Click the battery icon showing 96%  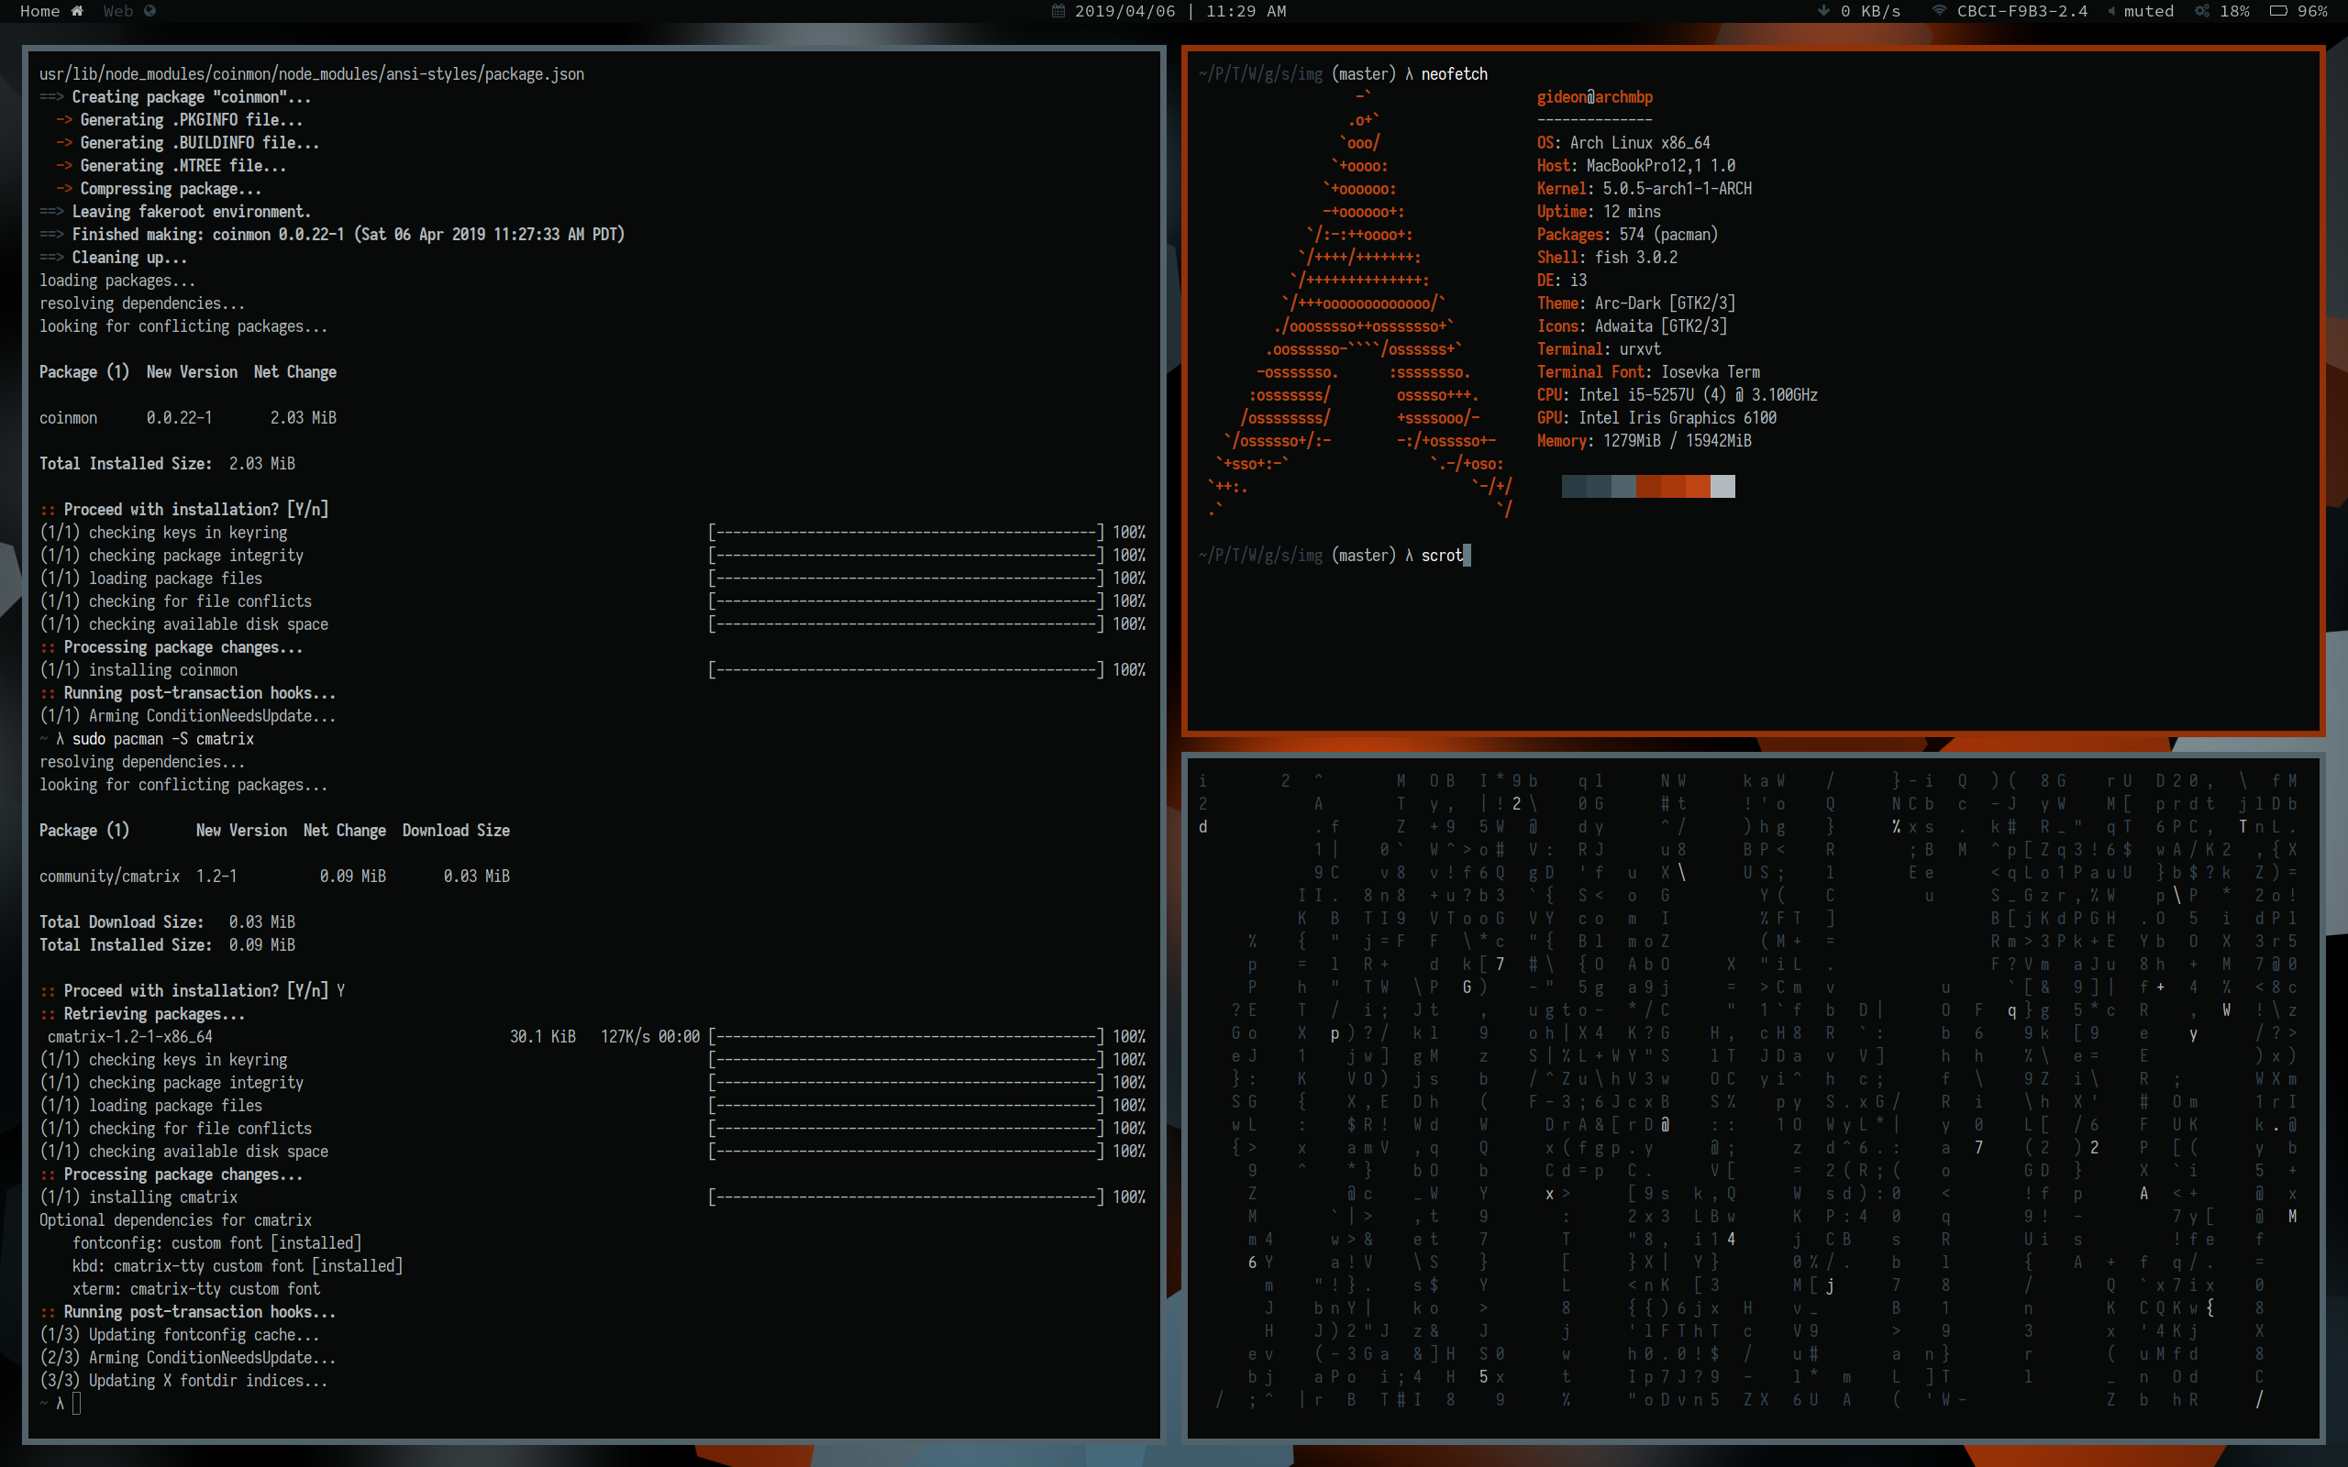(x=2278, y=11)
